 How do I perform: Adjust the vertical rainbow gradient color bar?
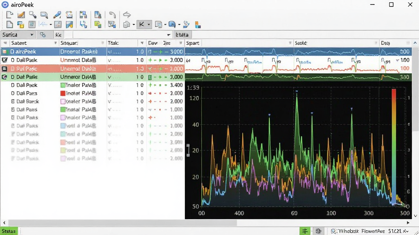tap(394, 146)
